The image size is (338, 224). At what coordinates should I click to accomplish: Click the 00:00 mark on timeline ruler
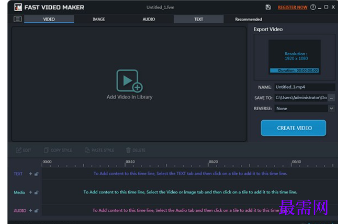click(x=47, y=162)
